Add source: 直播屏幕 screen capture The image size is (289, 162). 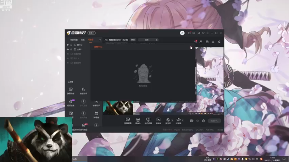(128, 121)
